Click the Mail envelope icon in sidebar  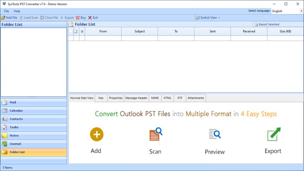point(5,102)
